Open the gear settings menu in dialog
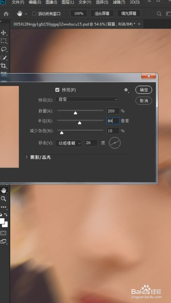The height and width of the screenshot is (303, 171). point(126,90)
